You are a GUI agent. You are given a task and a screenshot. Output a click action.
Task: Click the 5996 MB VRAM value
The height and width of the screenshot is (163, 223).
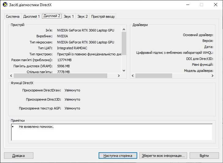coord(63,66)
